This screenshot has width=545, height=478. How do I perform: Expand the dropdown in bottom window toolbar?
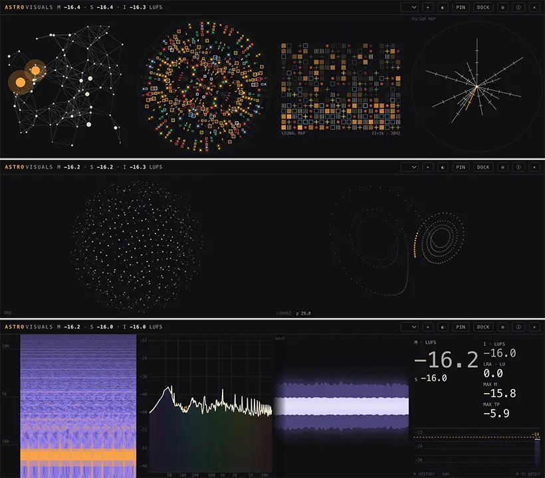(409, 327)
